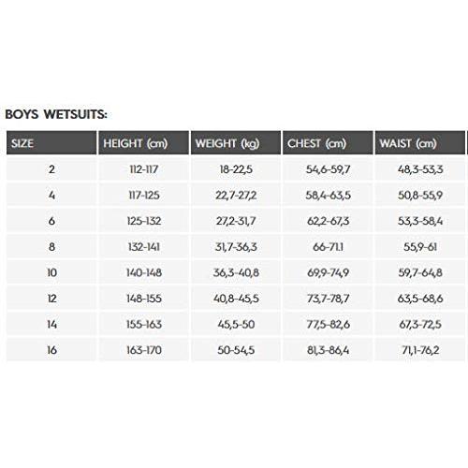Viewport: 468px width, 468px height.
Task: Click chest value 66-71.1
Action: [x=328, y=247]
